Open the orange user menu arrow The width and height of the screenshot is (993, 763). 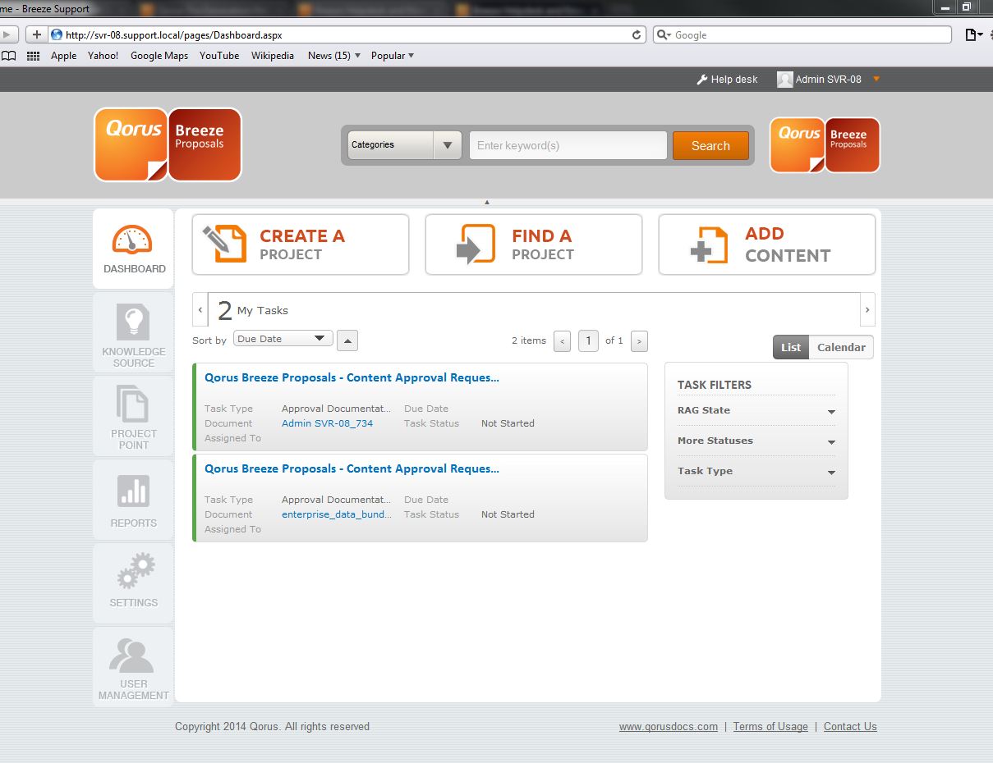click(x=876, y=80)
